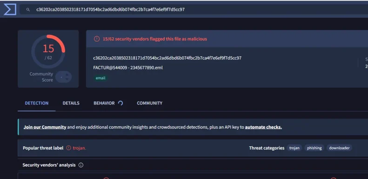
Task: Switch to the DETECTION tab
Action: coord(37,103)
